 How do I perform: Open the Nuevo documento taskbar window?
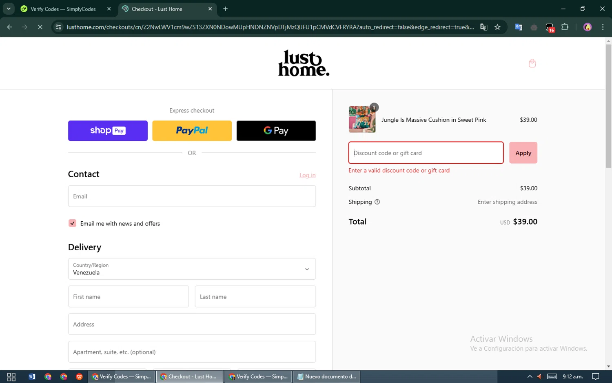tap(327, 376)
